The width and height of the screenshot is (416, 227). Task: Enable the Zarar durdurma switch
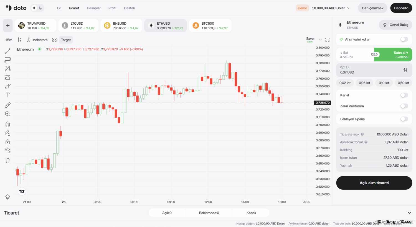tap(404, 106)
